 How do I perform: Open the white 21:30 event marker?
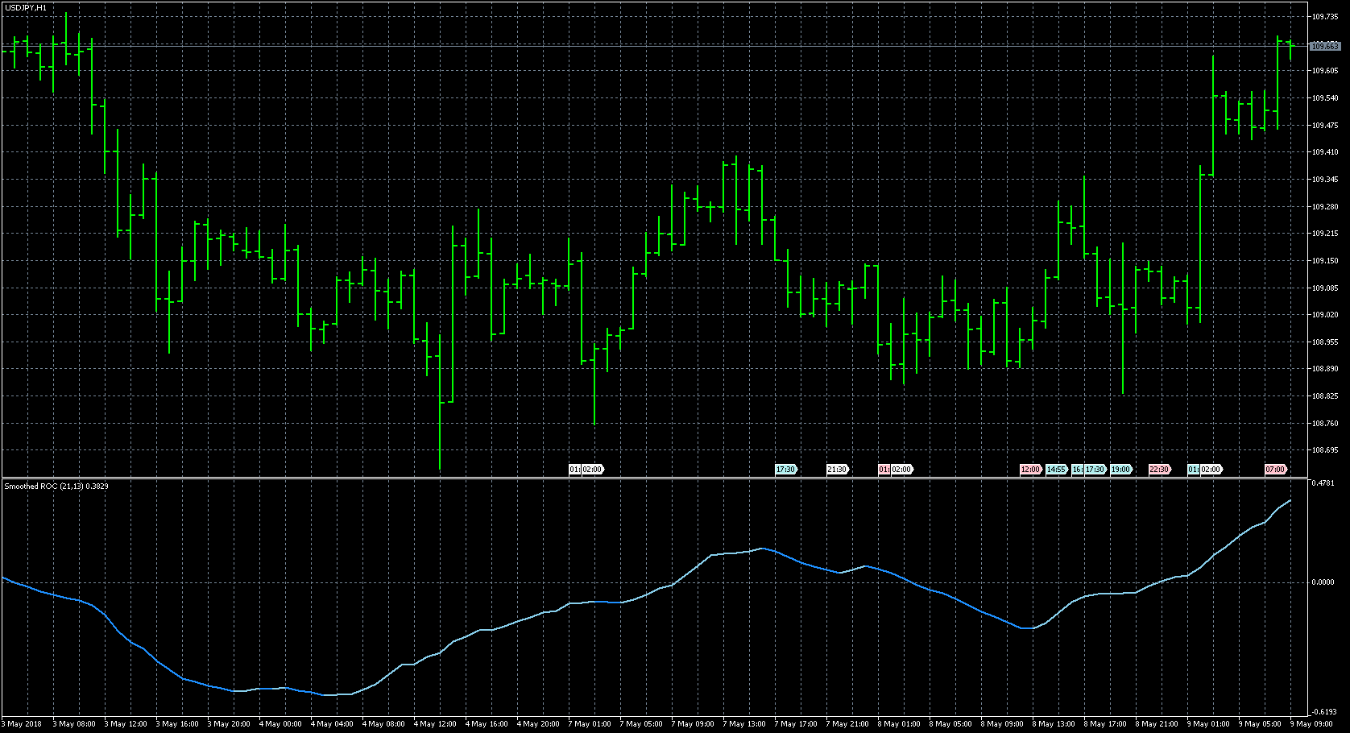837,470
